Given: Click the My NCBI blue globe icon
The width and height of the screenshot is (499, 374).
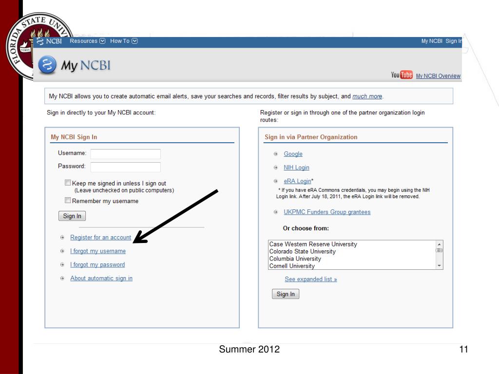Looking at the screenshot, I should [x=47, y=65].
